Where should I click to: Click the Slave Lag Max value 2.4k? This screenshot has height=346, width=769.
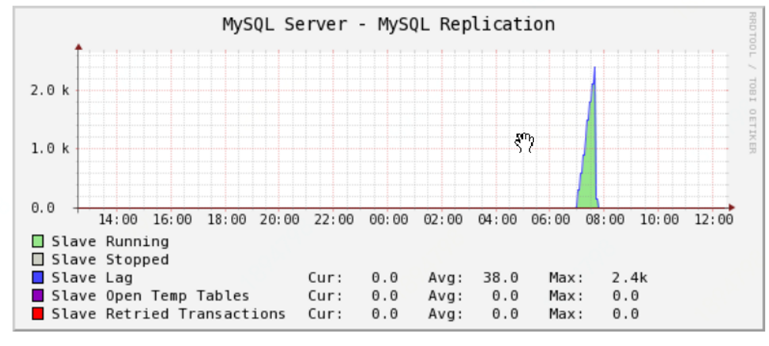tap(630, 278)
